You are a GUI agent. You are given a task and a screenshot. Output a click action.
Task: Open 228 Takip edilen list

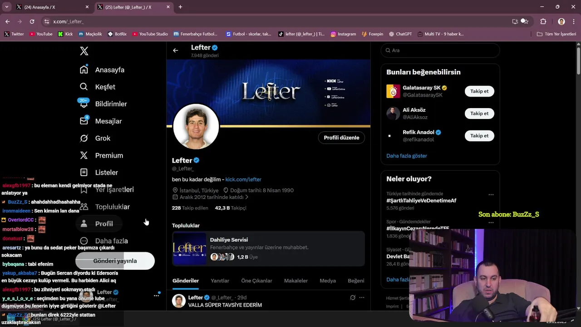pos(190,208)
